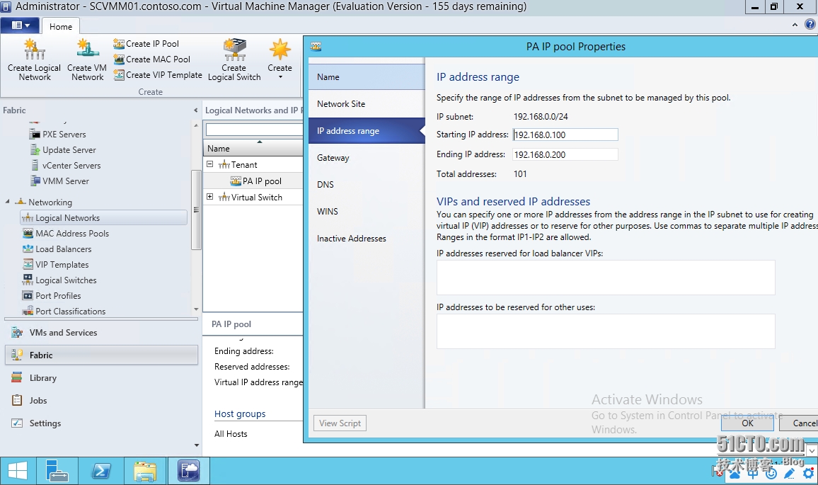Click the View Script button

pyautogui.click(x=340, y=423)
